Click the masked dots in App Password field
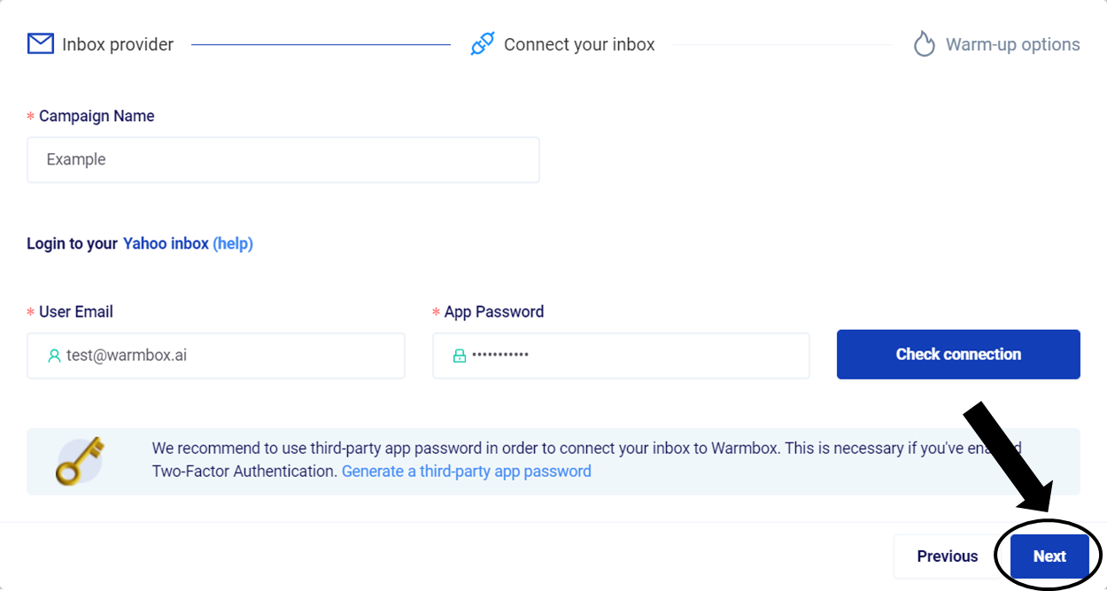1107x591 pixels. 500,356
